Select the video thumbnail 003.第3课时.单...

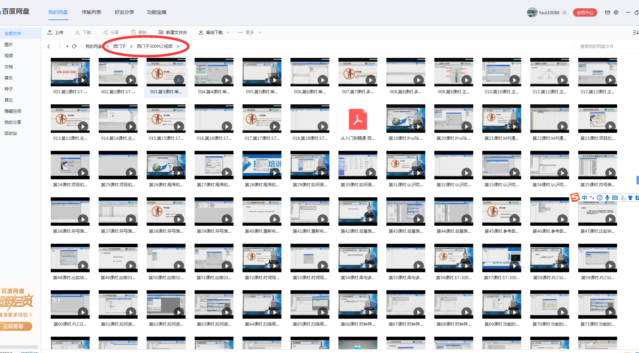[x=166, y=72]
